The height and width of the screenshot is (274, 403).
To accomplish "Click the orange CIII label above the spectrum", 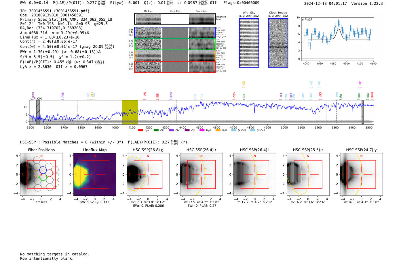I will click(x=244, y=85).
